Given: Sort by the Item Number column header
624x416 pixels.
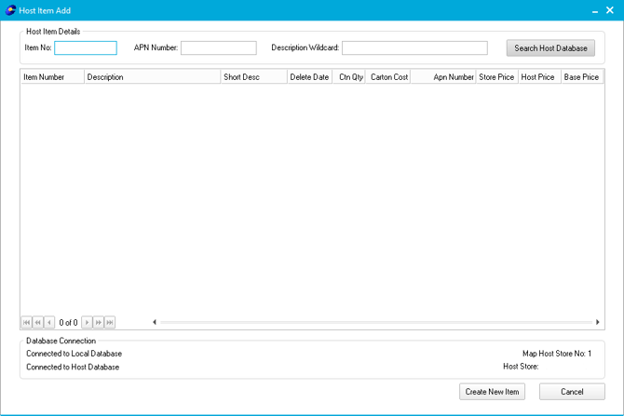Looking at the screenshot, I should pyautogui.click(x=52, y=77).
